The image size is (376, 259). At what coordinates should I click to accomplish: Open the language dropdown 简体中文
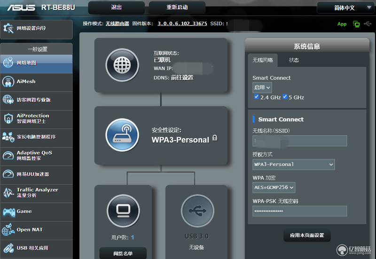point(345,8)
